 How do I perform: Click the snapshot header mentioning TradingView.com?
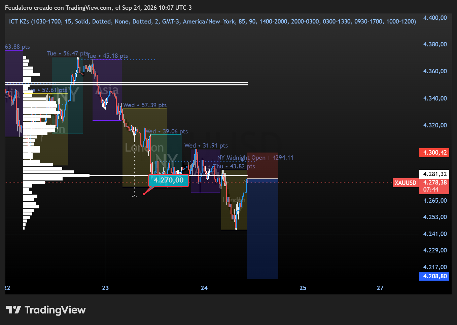point(98,7)
